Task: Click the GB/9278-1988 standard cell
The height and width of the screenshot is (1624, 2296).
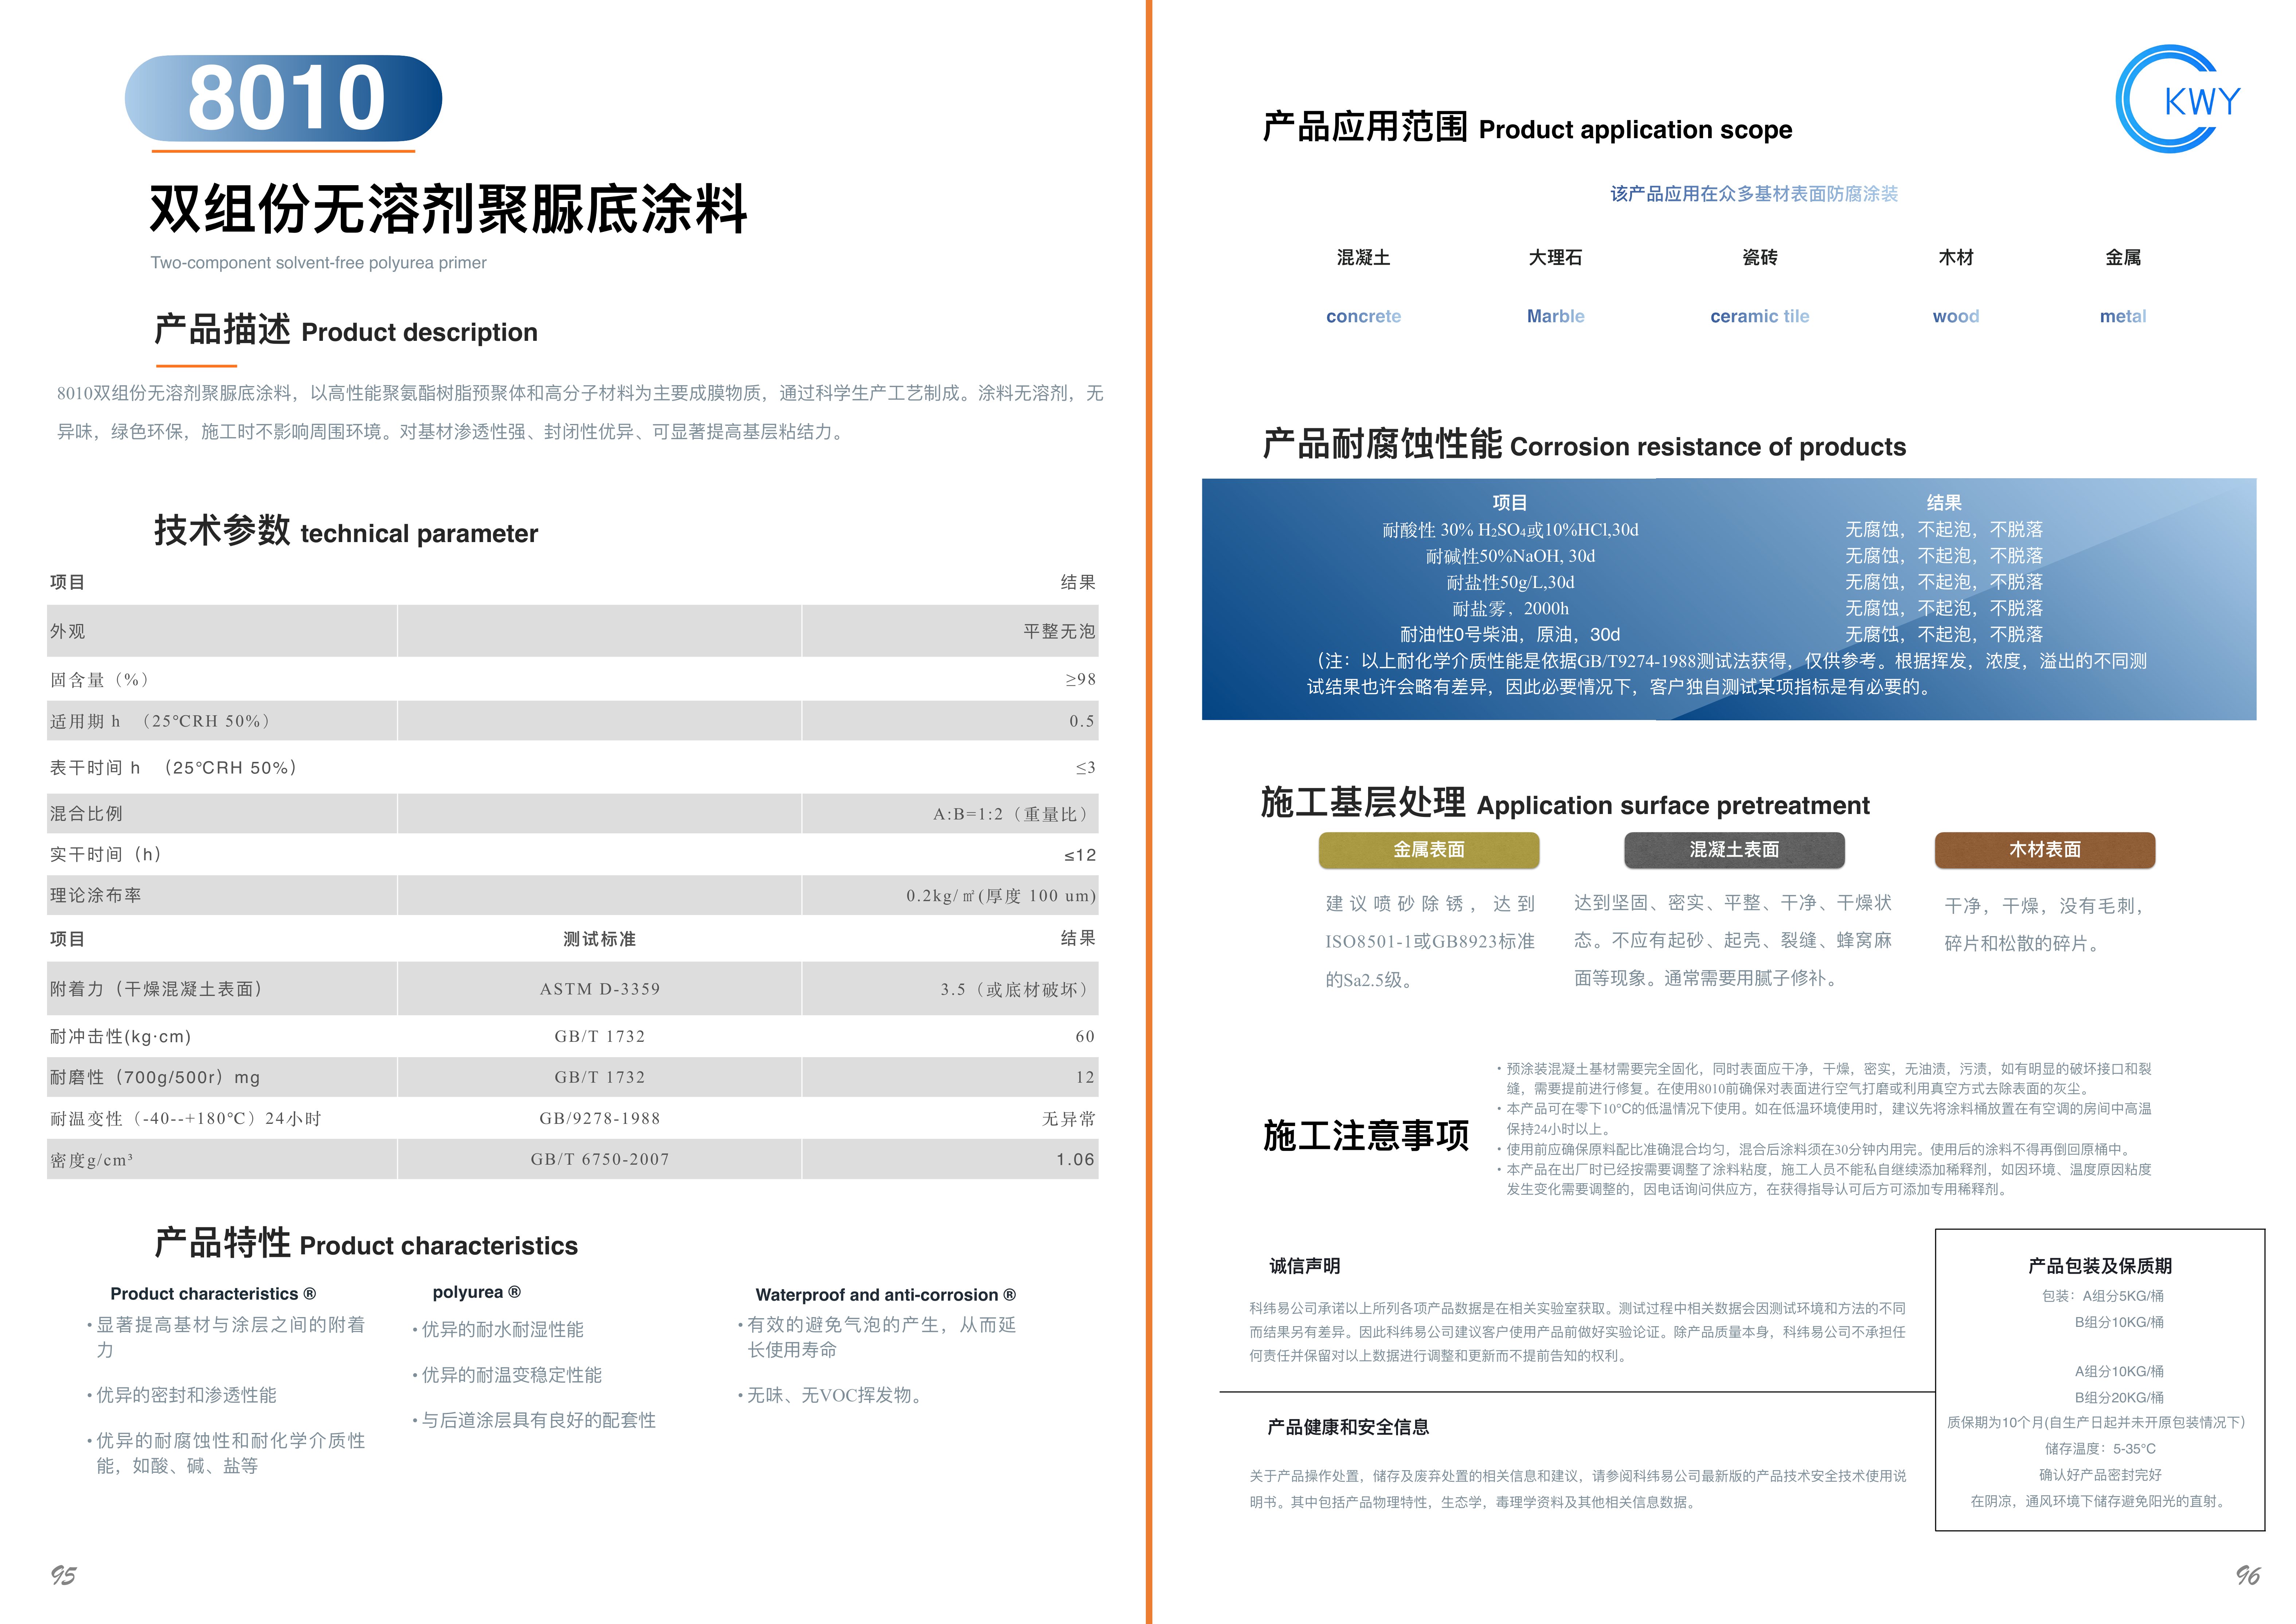Action: pos(600,1119)
